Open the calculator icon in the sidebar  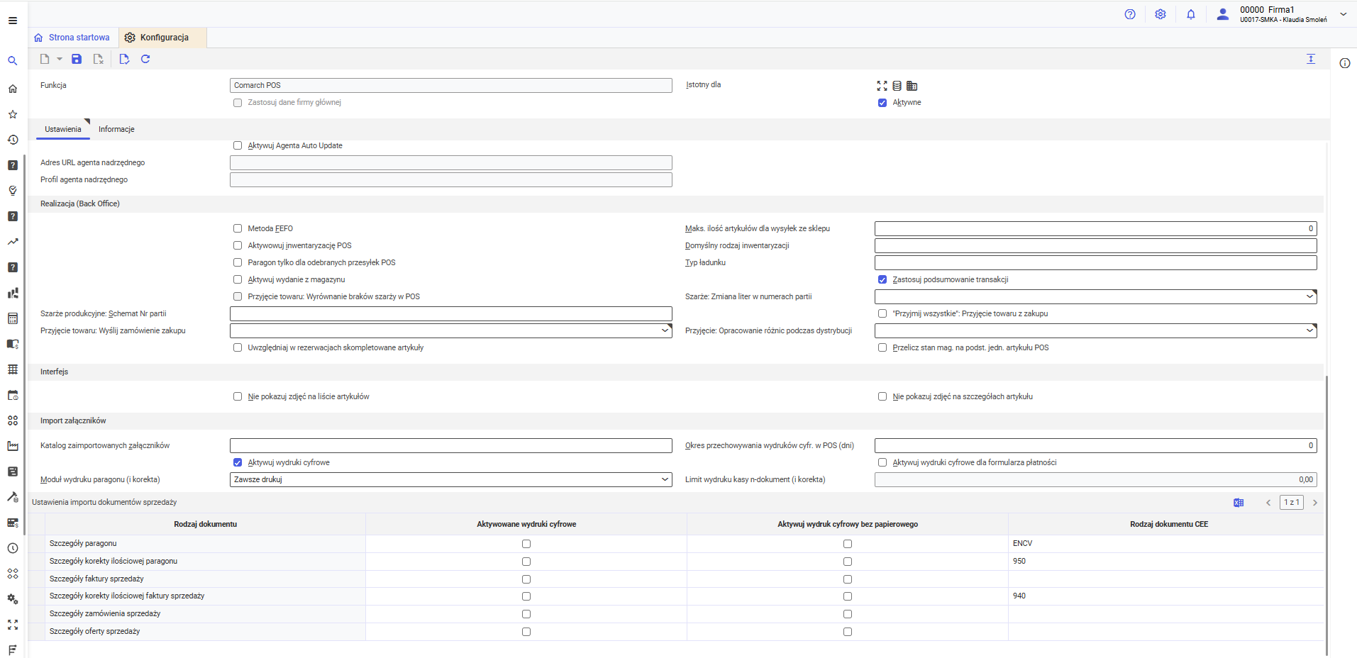[x=13, y=318]
